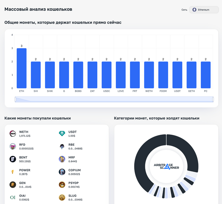This screenshot has height=204, width=222.
Task: Click the POWER token icon
Action: [13, 172]
